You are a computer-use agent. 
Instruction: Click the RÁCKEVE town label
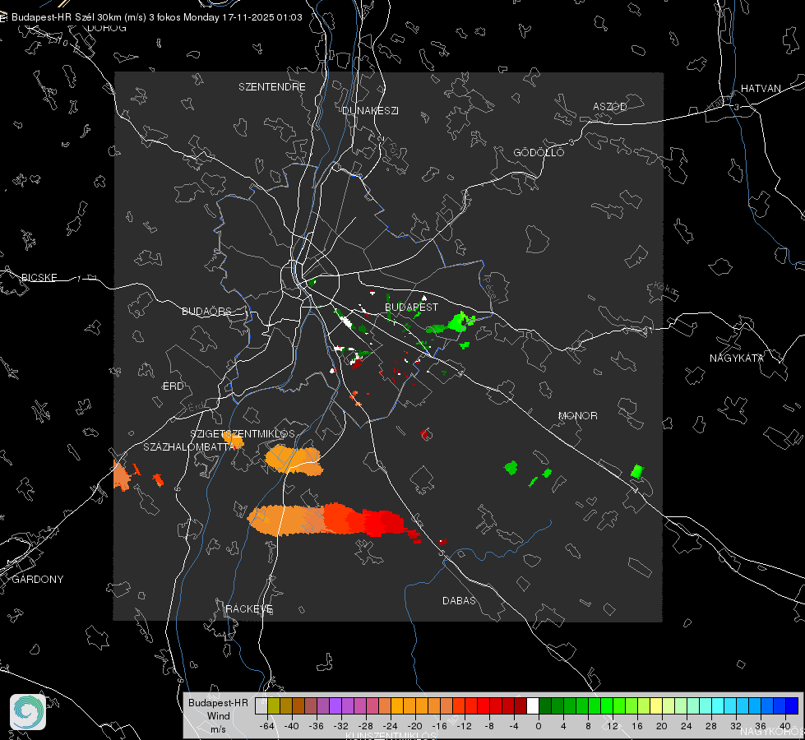click(x=249, y=608)
